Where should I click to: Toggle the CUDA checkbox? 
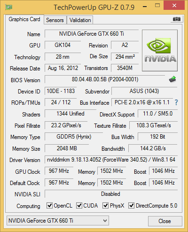coord(79,205)
